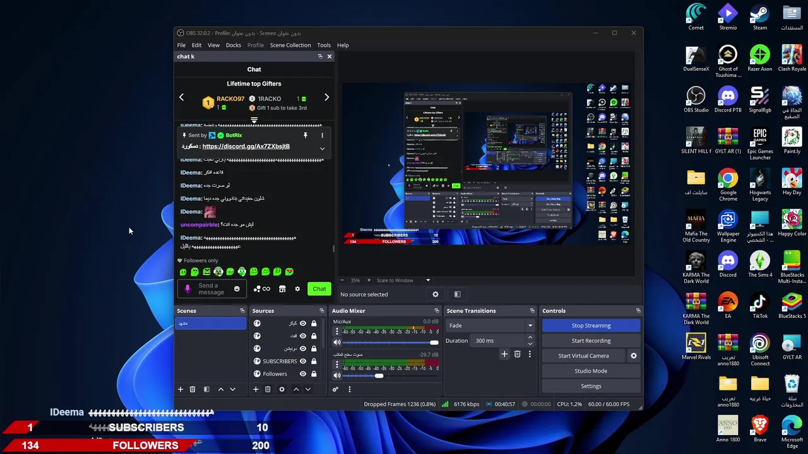Screen dimensions: 808x454
Task: Mute the Mic/Aux audio channel
Action: click(337, 342)
